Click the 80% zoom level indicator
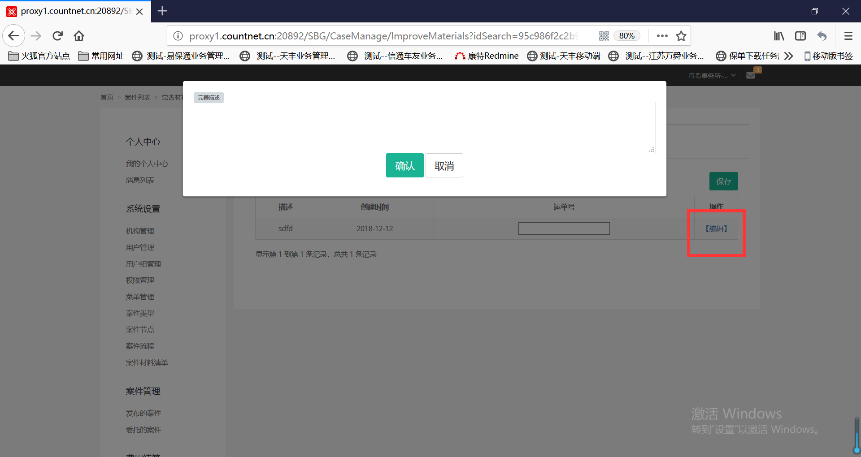This screenshot has height=457, width=861. [627, 36]
